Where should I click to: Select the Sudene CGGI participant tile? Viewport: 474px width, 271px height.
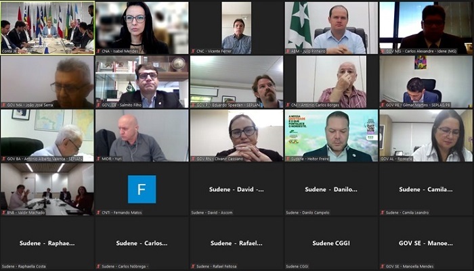pyautogui.click(x=331, y=243)
